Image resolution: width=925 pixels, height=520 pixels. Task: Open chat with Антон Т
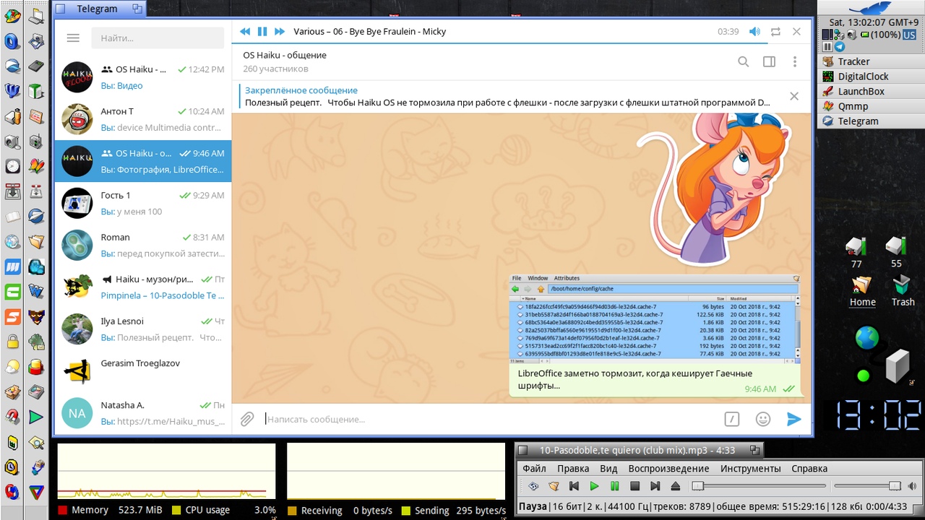[x=143, y=119]
